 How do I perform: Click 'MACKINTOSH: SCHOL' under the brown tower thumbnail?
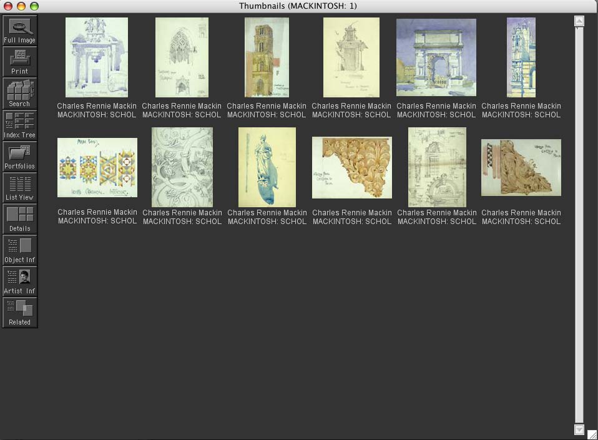[x=267, y=115]
